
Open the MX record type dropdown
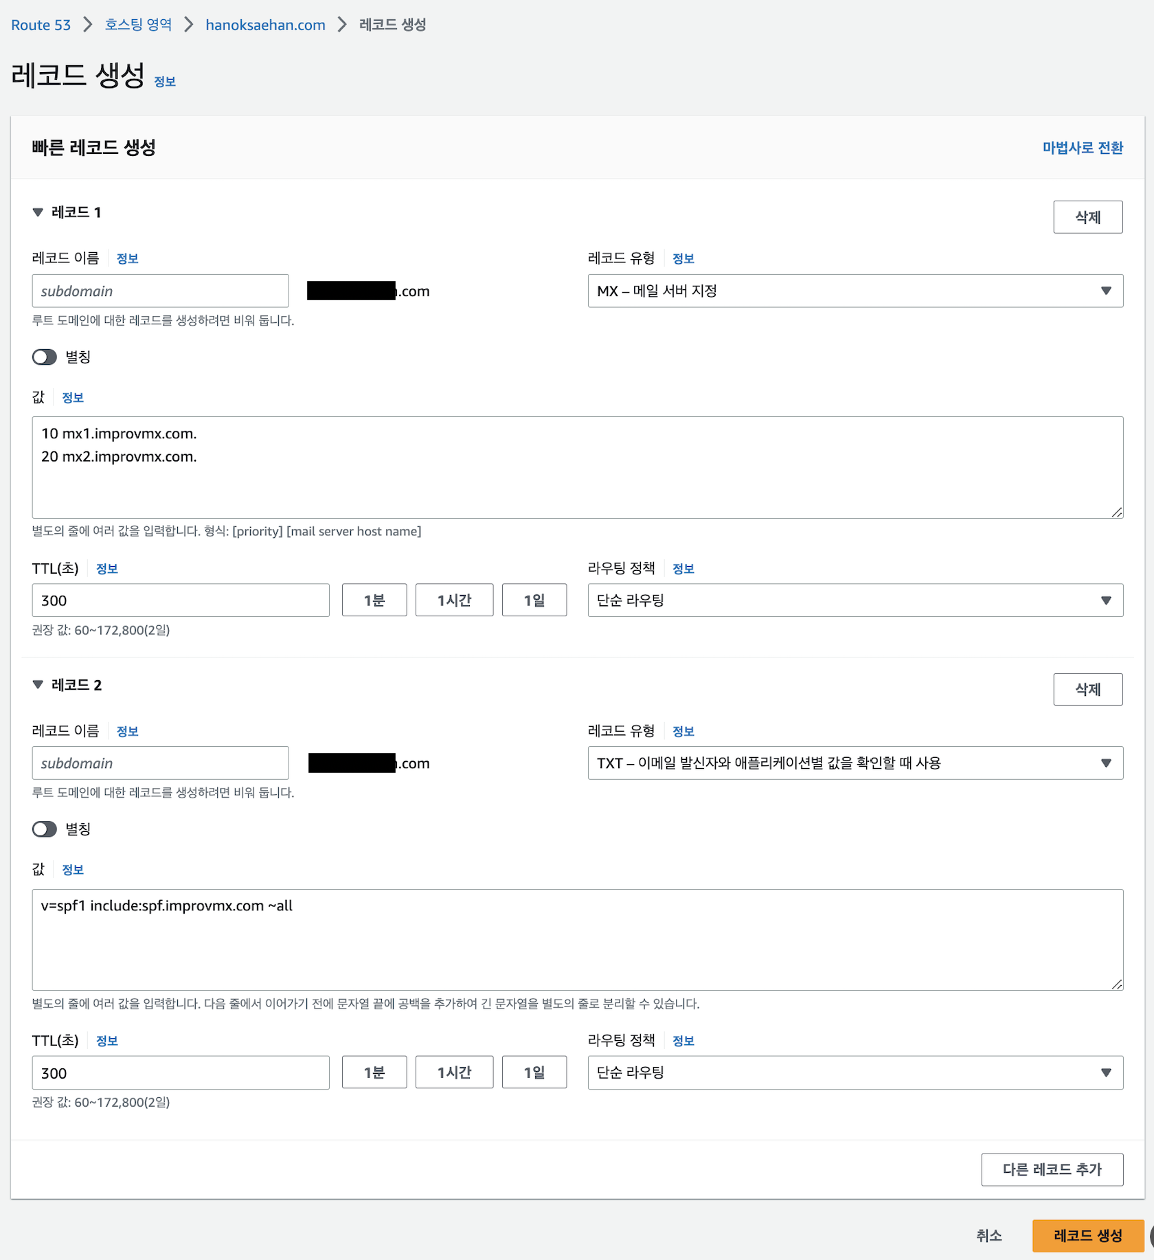click(x=855, y=291)
